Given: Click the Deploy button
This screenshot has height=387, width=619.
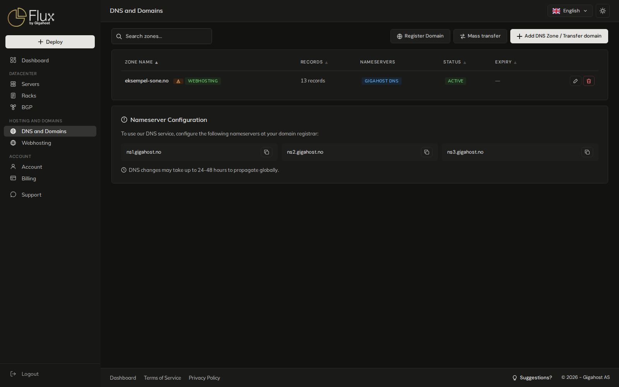Looking at the screenshot, I should pyautogui.click(x=50, y=42).
